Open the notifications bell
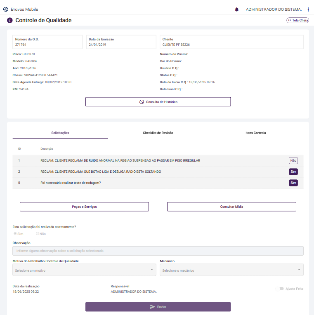This screenshot has height=315, width=314. coord(237,9)
